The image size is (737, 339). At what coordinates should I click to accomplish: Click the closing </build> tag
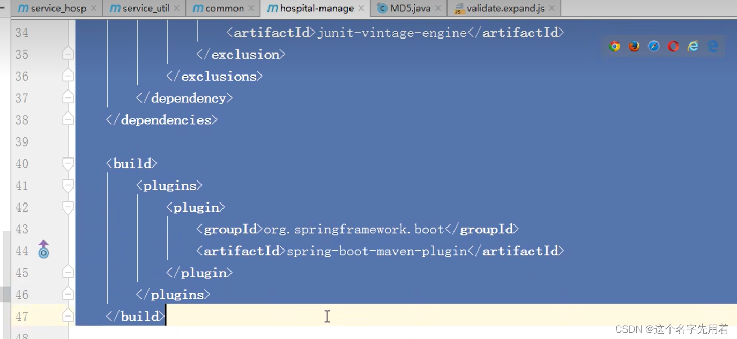tap(136, 316)
